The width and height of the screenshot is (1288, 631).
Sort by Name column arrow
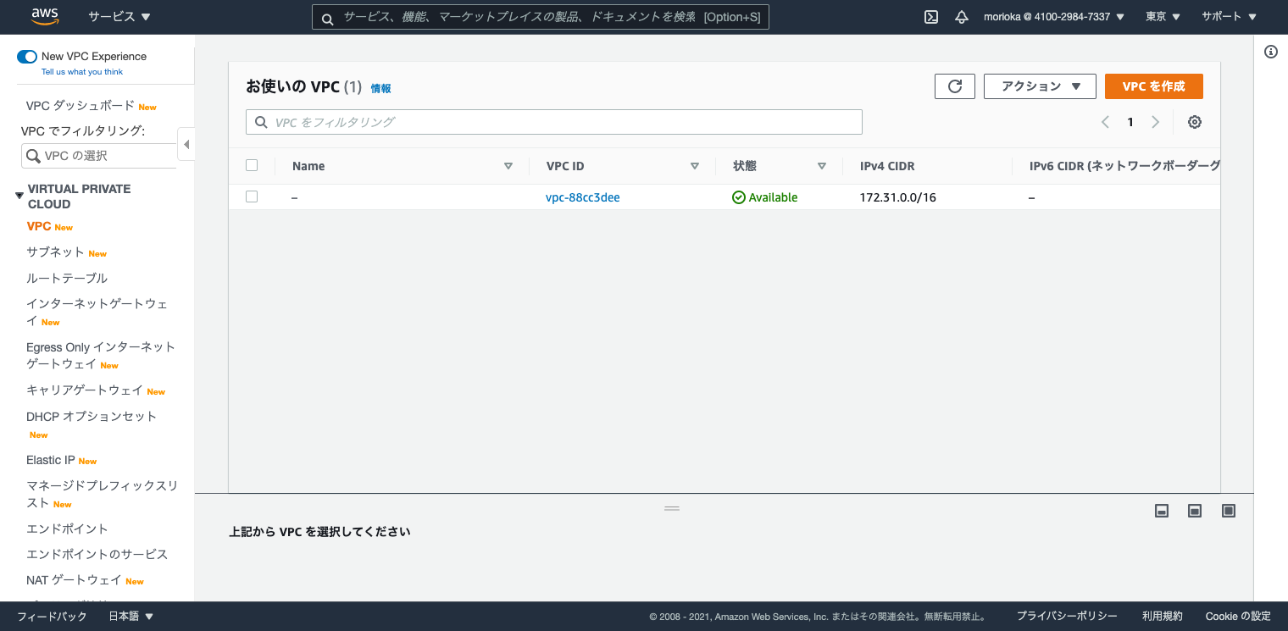coord(508,166)
